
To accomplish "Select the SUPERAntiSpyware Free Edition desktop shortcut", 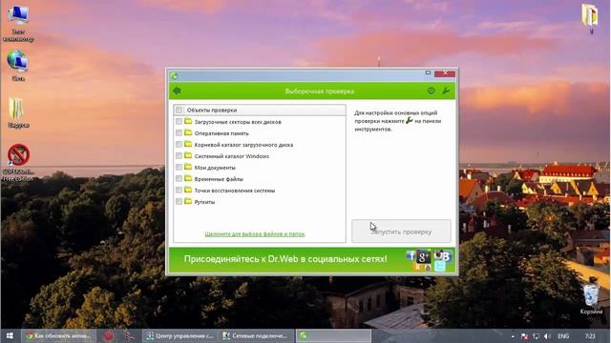I will (x=18, y=162).
